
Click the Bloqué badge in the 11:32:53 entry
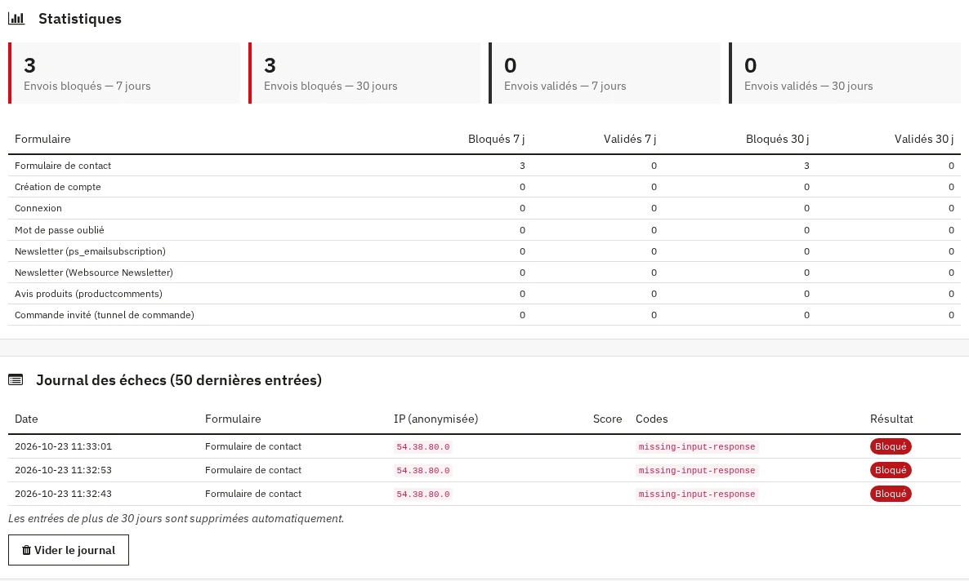[891, 470]
